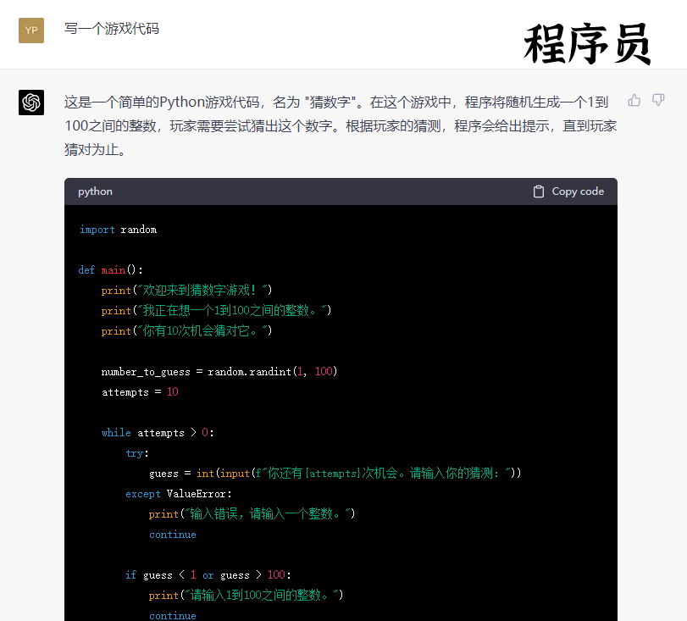Image resolution: width=687 pixels, height=621 pixels.
Task: Click the print line 你有10次机会猜对它
Action: (x=186, y=331)
